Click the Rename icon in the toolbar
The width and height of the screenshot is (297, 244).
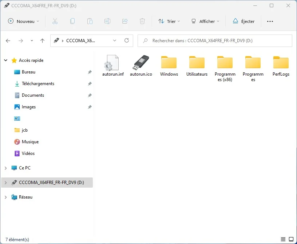coord(107,21)
